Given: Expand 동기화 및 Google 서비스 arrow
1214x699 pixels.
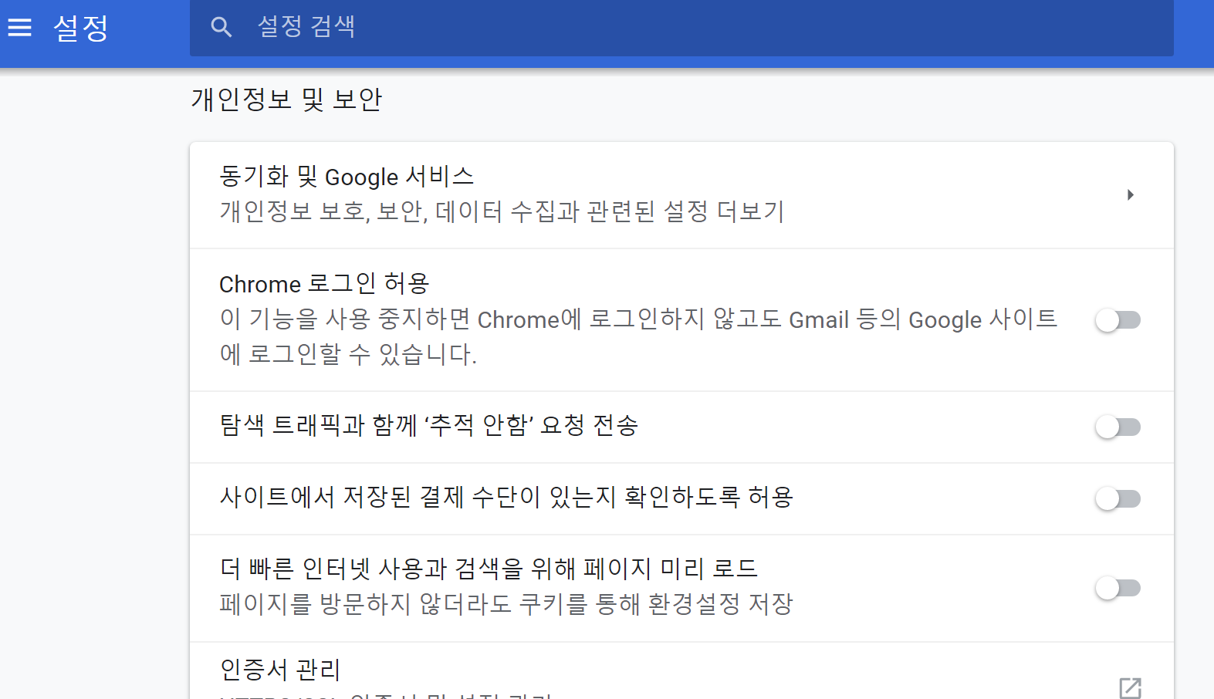Looking at the screenshot, I should pyautogui.click(x=1130, y=195).
